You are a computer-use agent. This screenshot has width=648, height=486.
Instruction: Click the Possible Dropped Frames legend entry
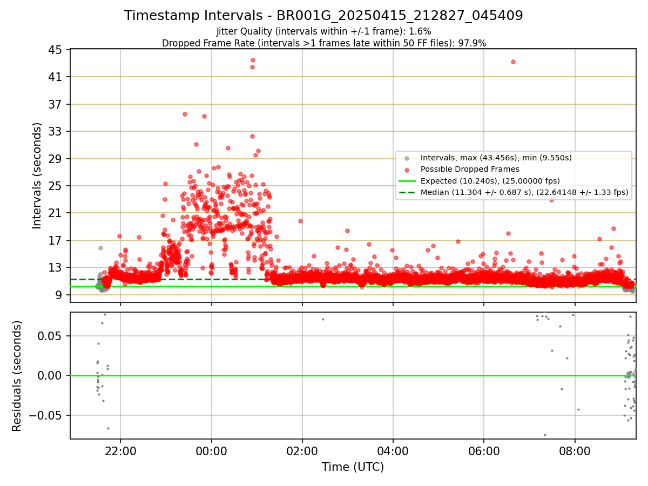(470, 169)
